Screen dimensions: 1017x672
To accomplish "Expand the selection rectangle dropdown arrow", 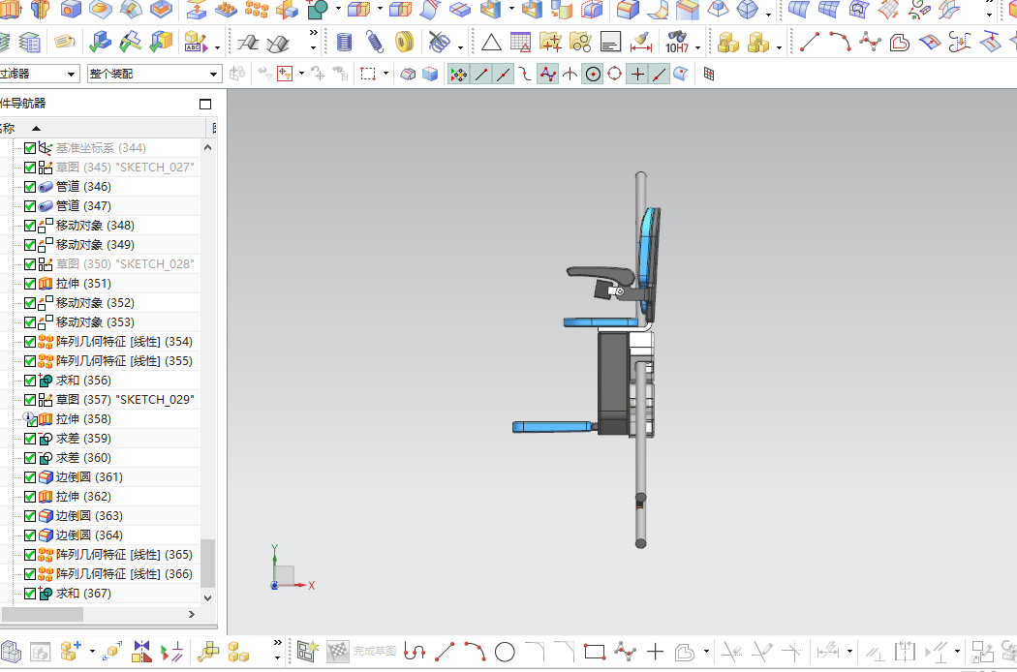I will (x=385, y=74).
